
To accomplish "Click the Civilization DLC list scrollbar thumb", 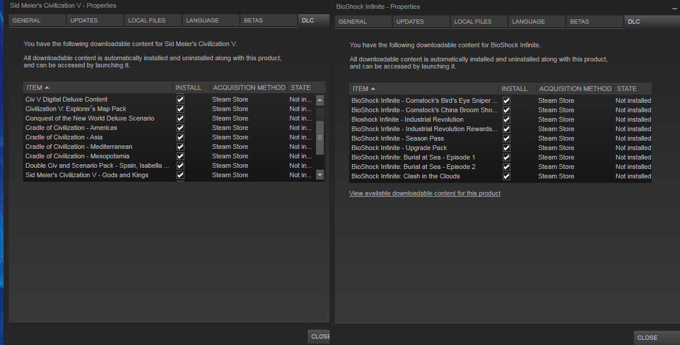I will click(320, 138).
